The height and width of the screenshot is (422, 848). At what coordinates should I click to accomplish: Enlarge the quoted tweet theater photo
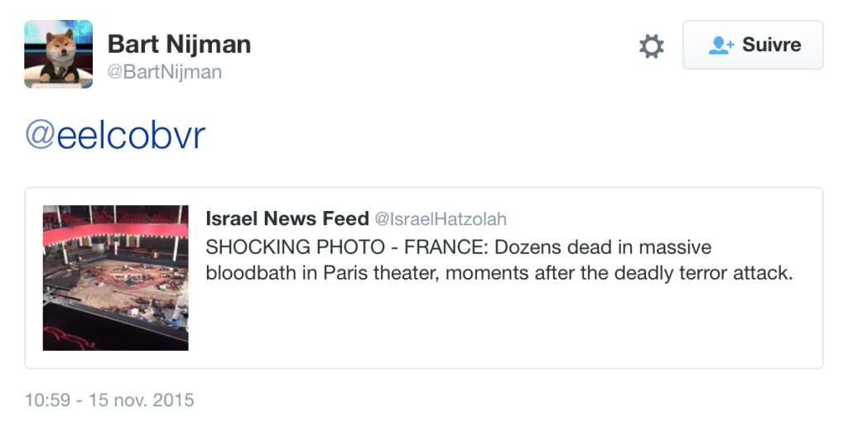tap(115, 277)
